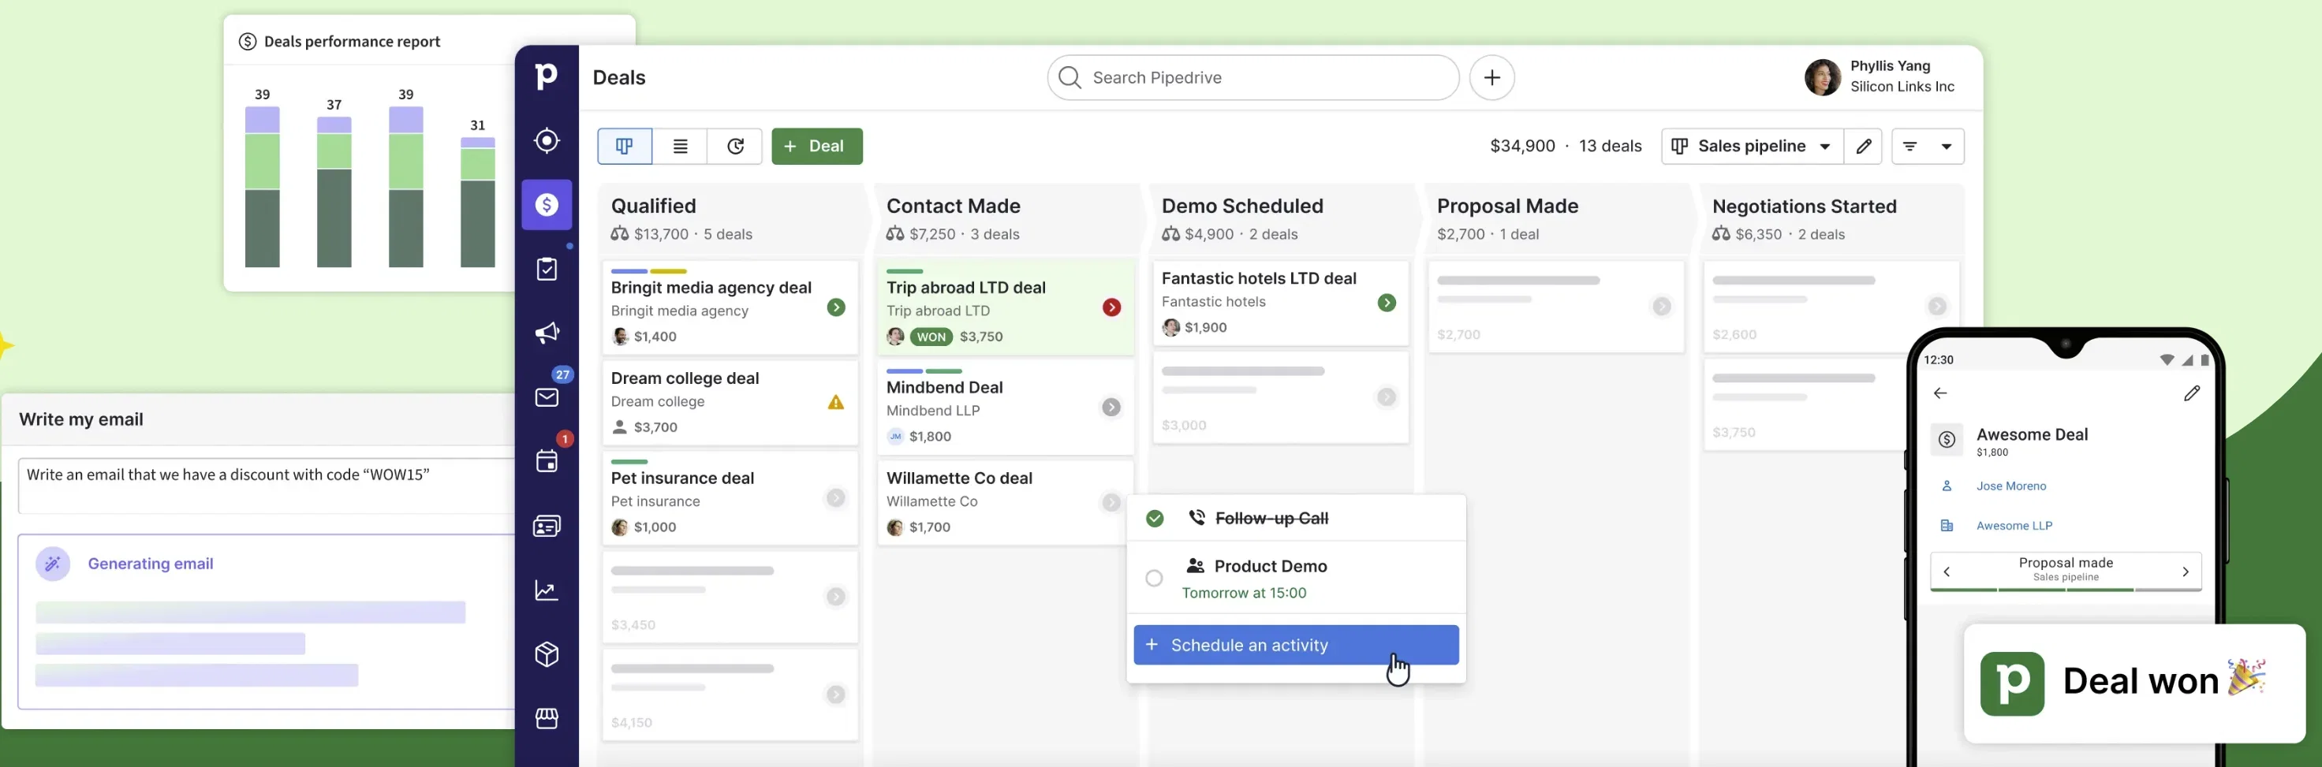Uncheck the completed Follow-up Call activity
Viewport: 2322px width, 767px height.
point(1155,518)
